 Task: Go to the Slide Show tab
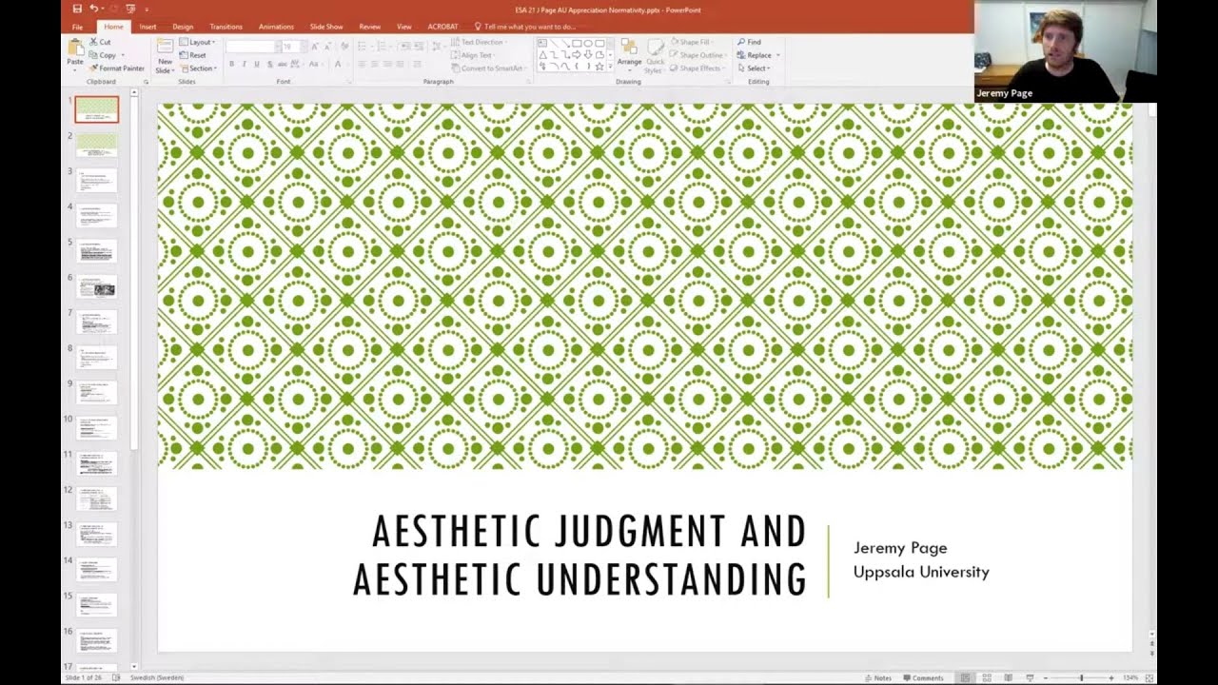click(326, 27)
